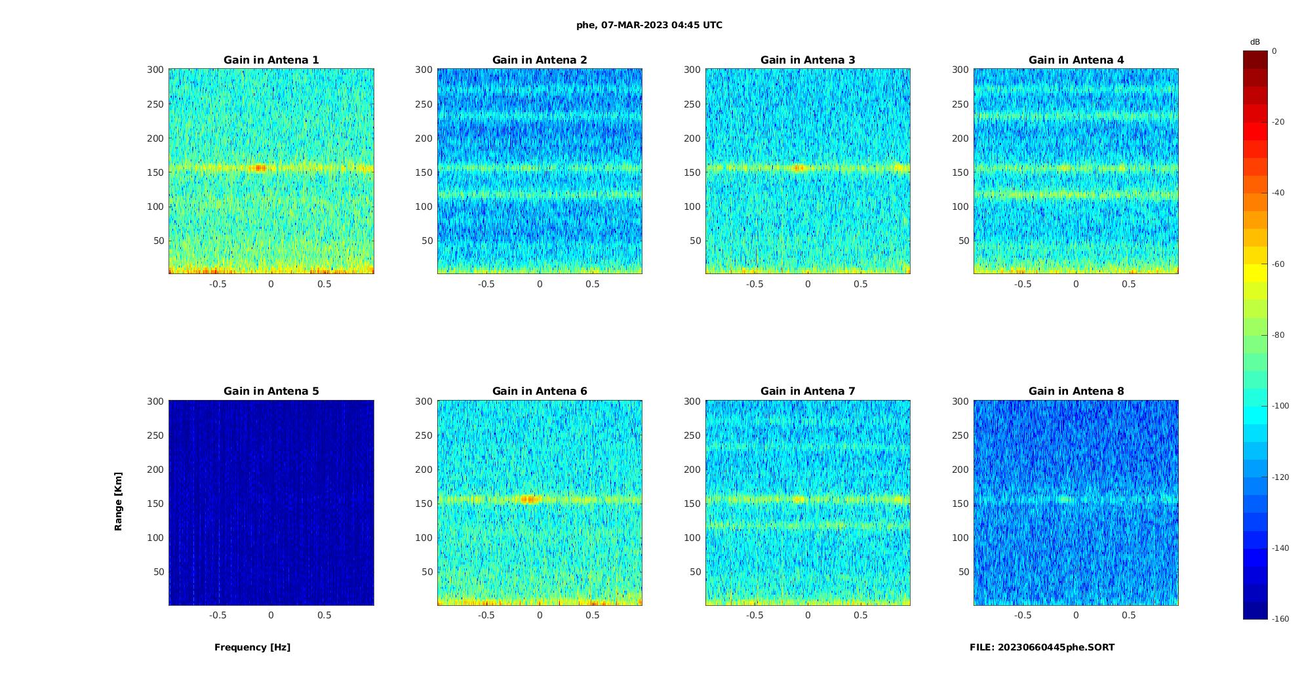Click the red echo spot in Antena 1
Viewport: 1302px width, 697px height.
(260, 168)
